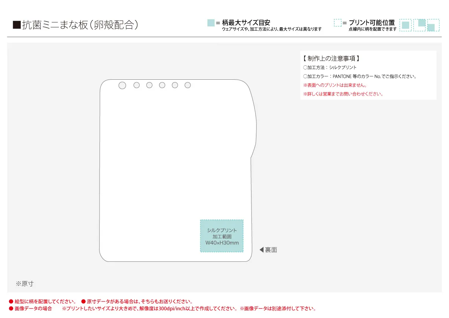Screen dimensions: 449x318
Task: Click the 画像データの場合 label
Action: 33,309
